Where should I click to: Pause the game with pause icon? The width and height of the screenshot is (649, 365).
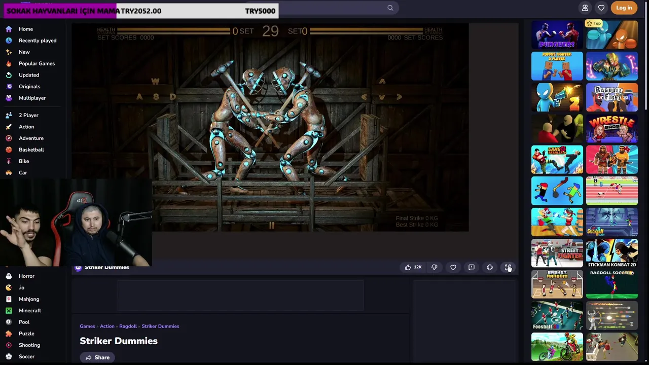[271, 226]
